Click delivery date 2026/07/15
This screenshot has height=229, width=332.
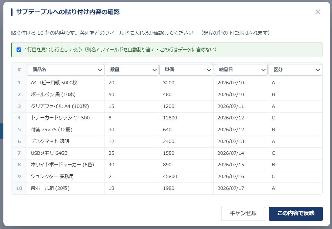pyautogui.click(x=231, y=165)
